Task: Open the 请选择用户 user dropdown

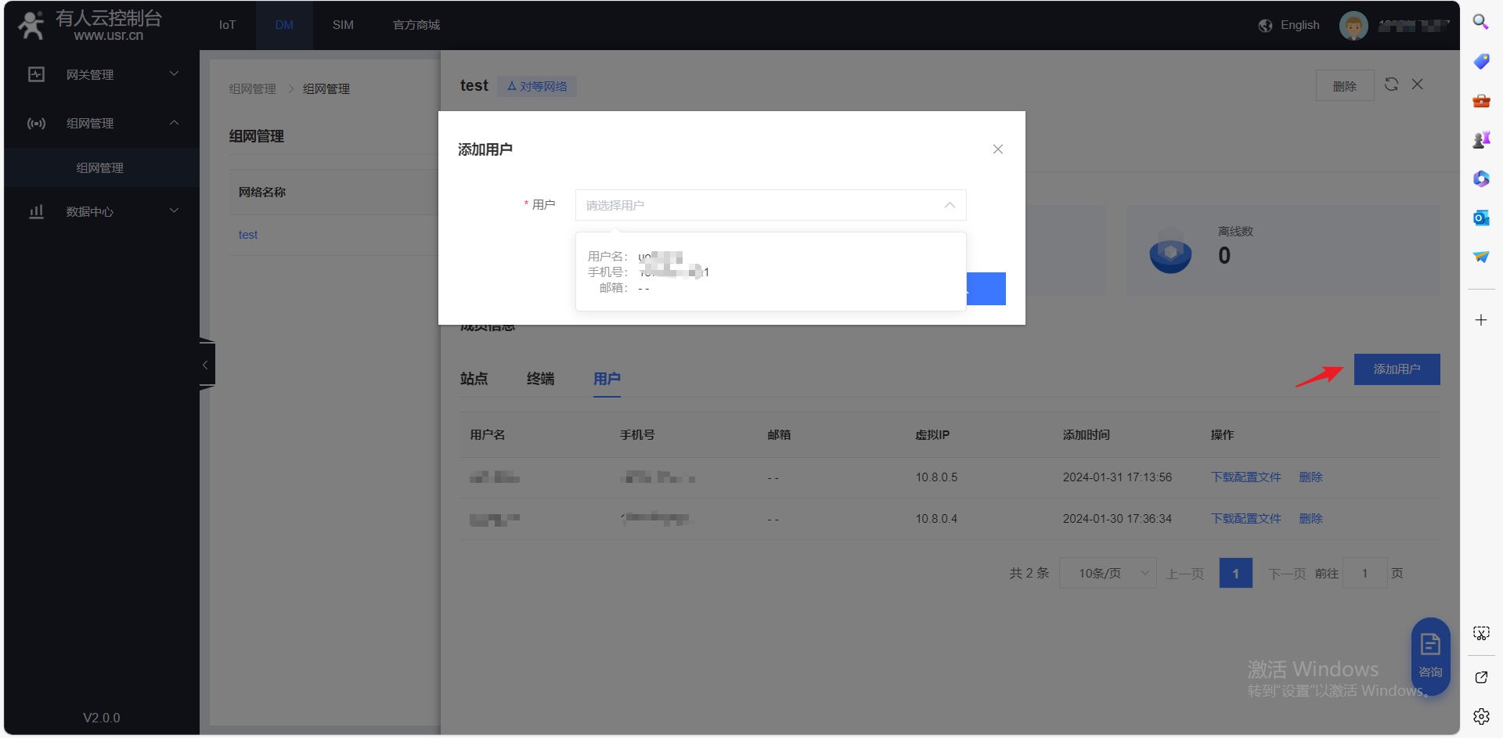Action: pyautogui.click(x=770, y=205)
